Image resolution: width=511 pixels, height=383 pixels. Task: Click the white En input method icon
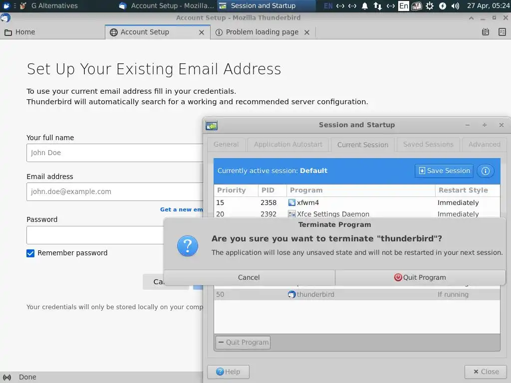[403, 6]
